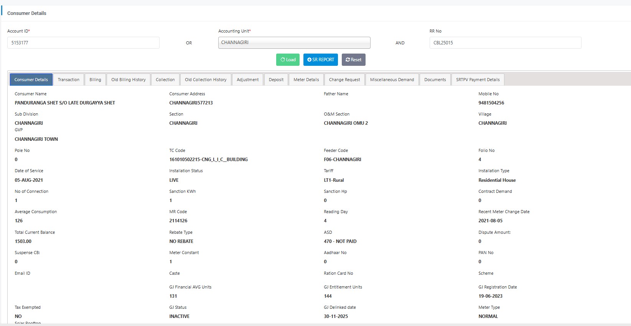Viewport: 631px width, 326px height.
Task: Switch to the Transaction tab
Action: (69, 80)
